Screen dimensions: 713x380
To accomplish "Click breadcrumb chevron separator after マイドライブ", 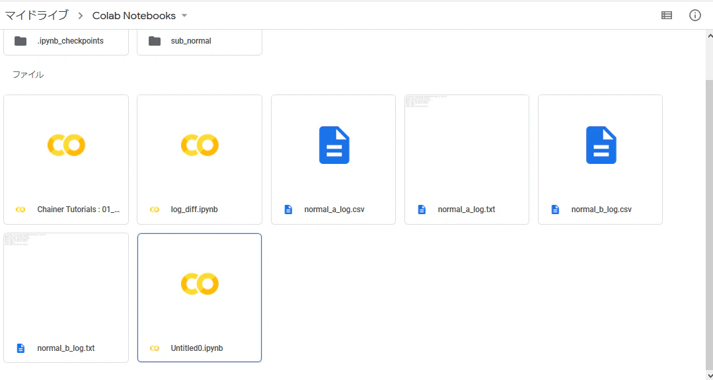I will (81, 15).
